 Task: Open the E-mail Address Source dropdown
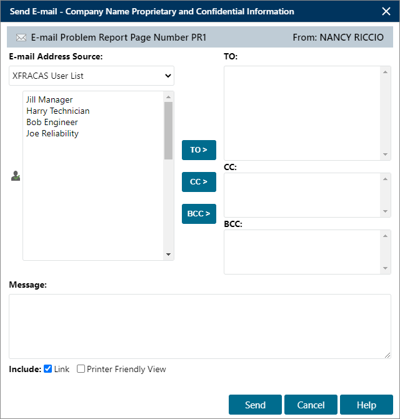(x=92, y=76)
